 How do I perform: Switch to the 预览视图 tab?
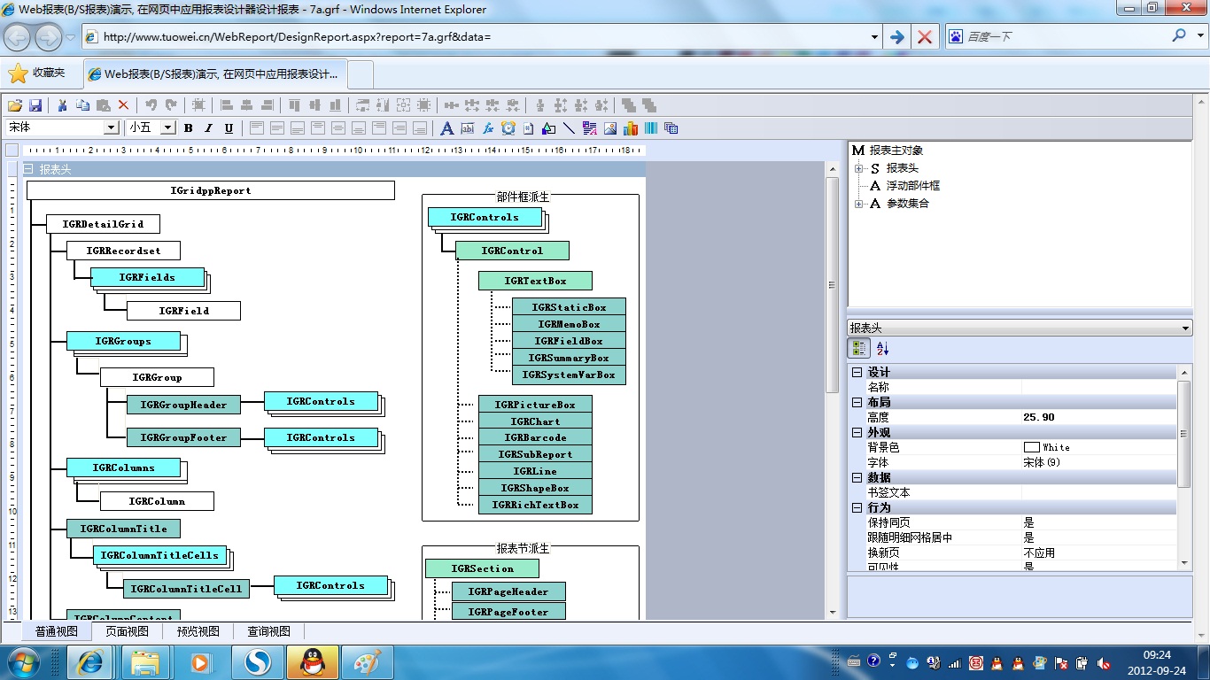pyautogui.click(x=198, y=631)
